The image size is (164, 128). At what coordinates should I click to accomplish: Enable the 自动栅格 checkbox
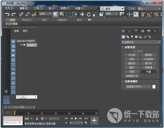131,51
